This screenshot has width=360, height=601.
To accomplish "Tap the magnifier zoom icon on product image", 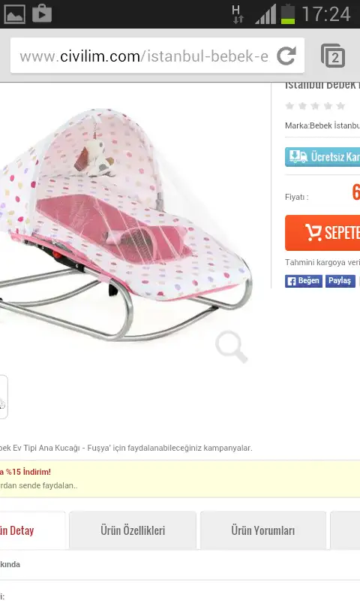I will pos(232,346).
